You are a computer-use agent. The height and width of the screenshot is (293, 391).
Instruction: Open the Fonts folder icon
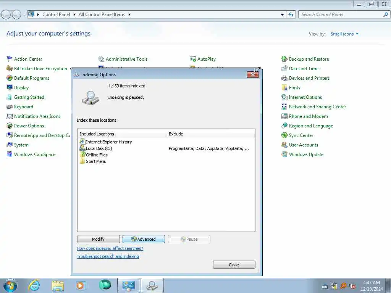tap(284, 87)
